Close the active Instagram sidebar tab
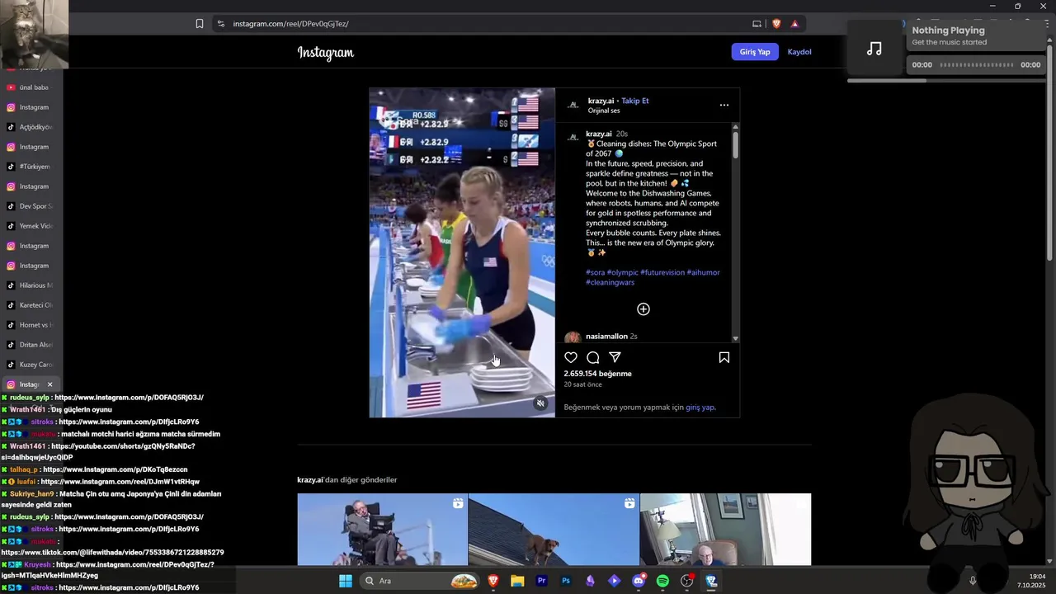Image resolution: width=1056 pixels, height=594 pixels. (x=49, y=384)
